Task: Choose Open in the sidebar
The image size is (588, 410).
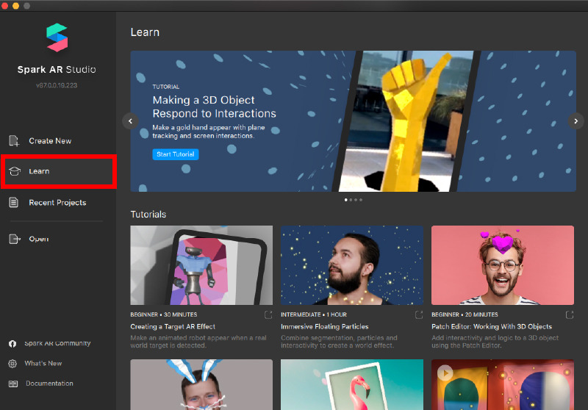Action: (39, 239)
